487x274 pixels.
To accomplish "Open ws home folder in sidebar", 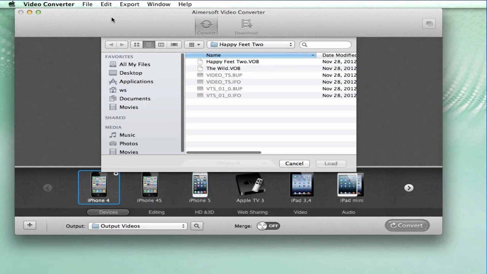I will (123, 90).
